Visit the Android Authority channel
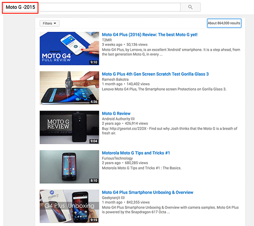The width and height of the screenshot is (254, 226). pos(116,119)
